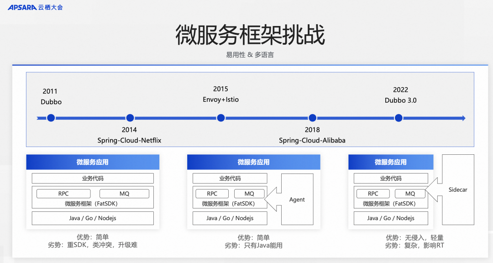The height and width of the screenshot is (263, 493).
Task: Select caption 优势：无侵入，轻量
Action: [x=414, y=237]
